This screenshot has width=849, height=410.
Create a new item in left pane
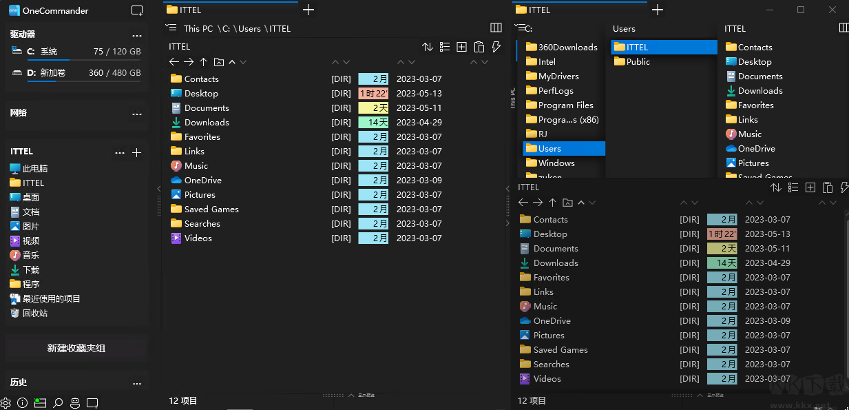click(461, 47)
